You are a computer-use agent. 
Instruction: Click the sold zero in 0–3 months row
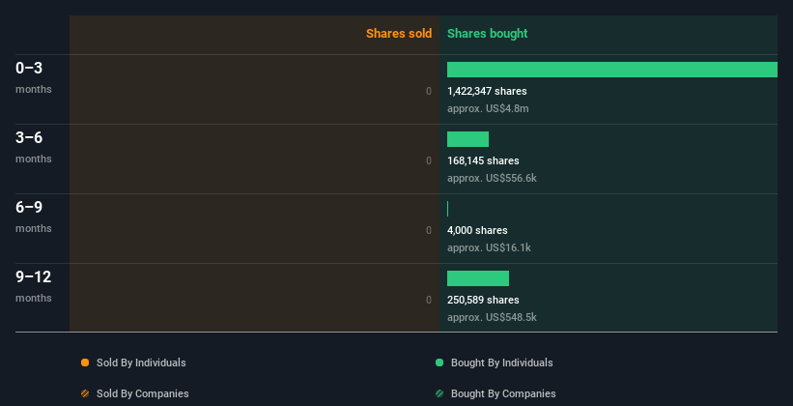click(429, 91)
